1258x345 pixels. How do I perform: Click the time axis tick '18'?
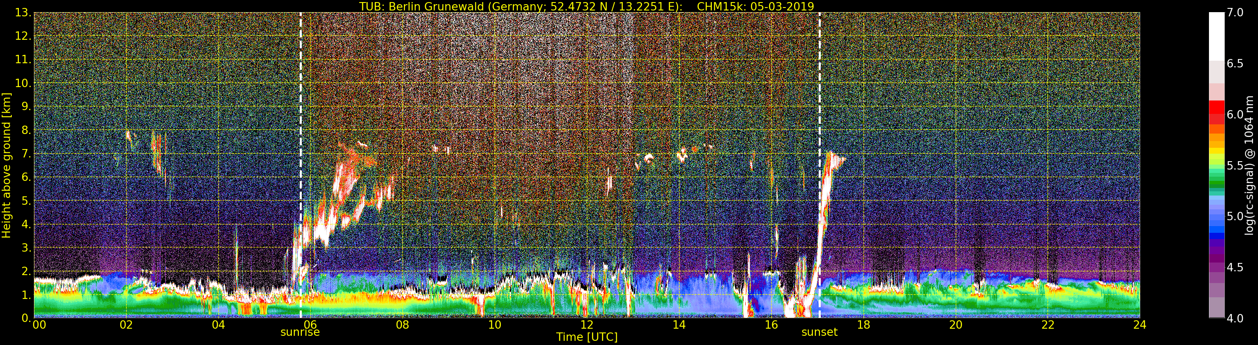864,325
